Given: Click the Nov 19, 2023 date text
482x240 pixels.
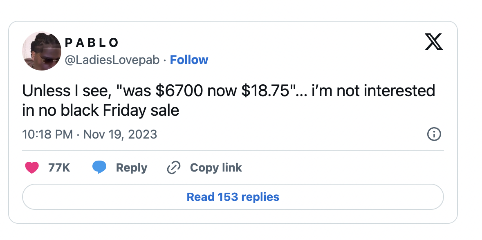Looking at the screenshot, I should (x=120, y=134).
